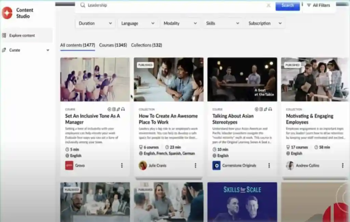The height and width of the screenshot is (222, 350).
Task: Clear the Leadership search text with X
Action: click(x=268, y=5)
